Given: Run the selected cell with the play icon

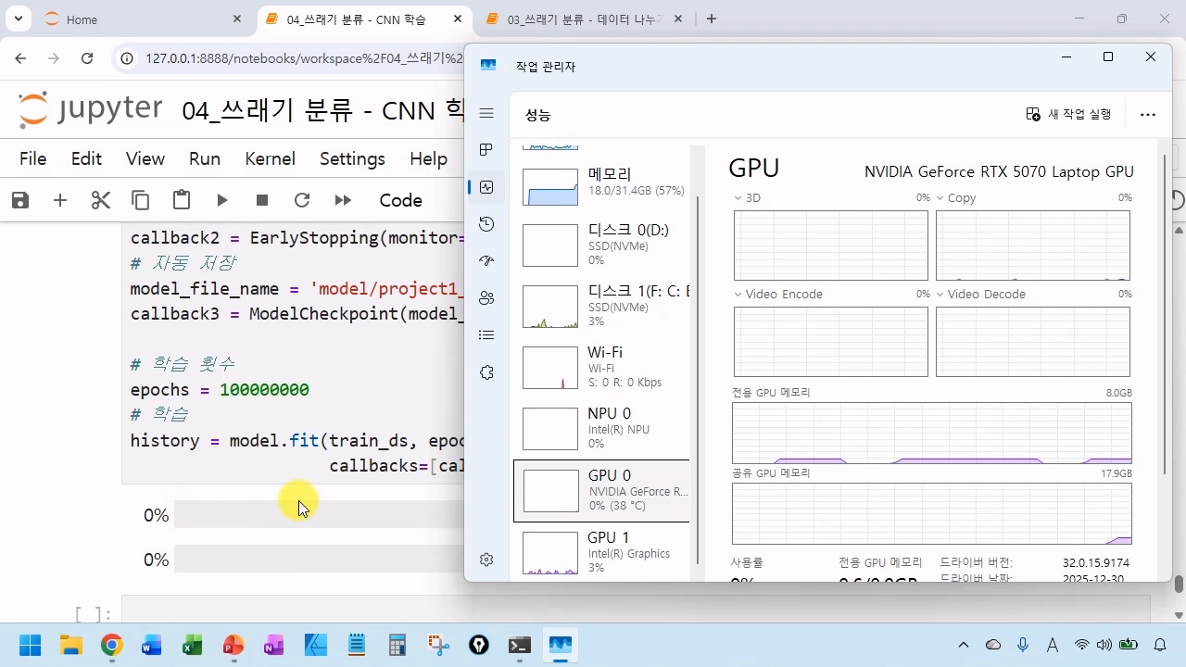Looking at the screenshot, I should click(x=222, y=200).
